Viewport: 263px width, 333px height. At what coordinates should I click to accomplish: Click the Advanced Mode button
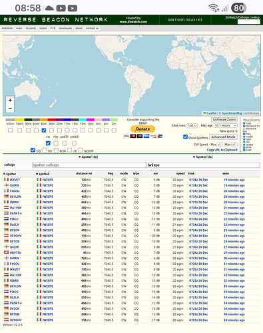point(223,137)
